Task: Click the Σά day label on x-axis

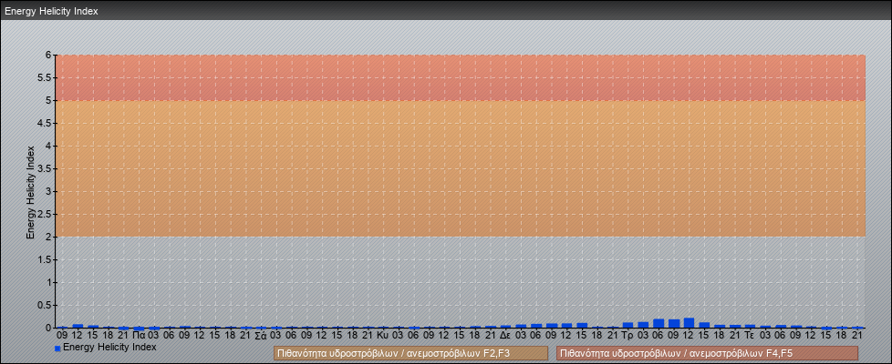Action: 260,335
